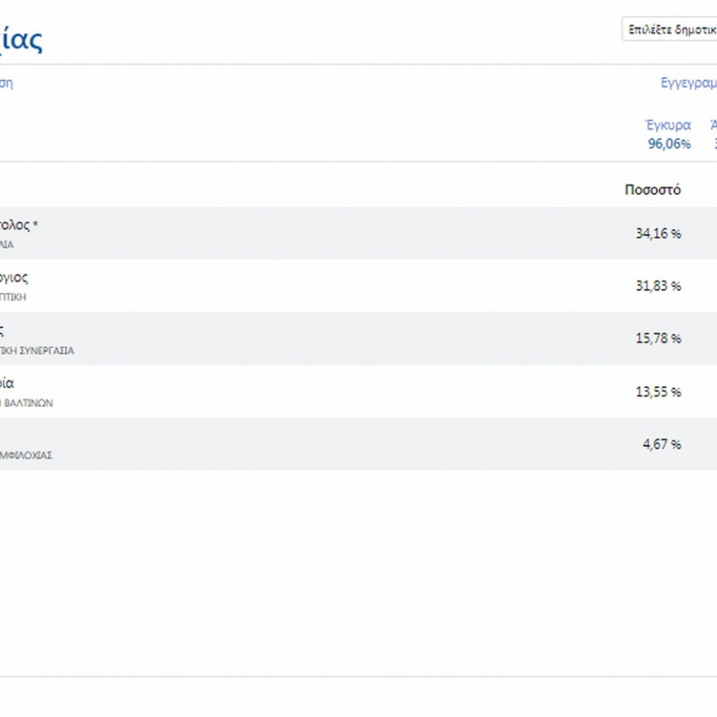Click the blue link ending in 'ση'
Viewport: 717px width, 717px height.
coord(6,84)
